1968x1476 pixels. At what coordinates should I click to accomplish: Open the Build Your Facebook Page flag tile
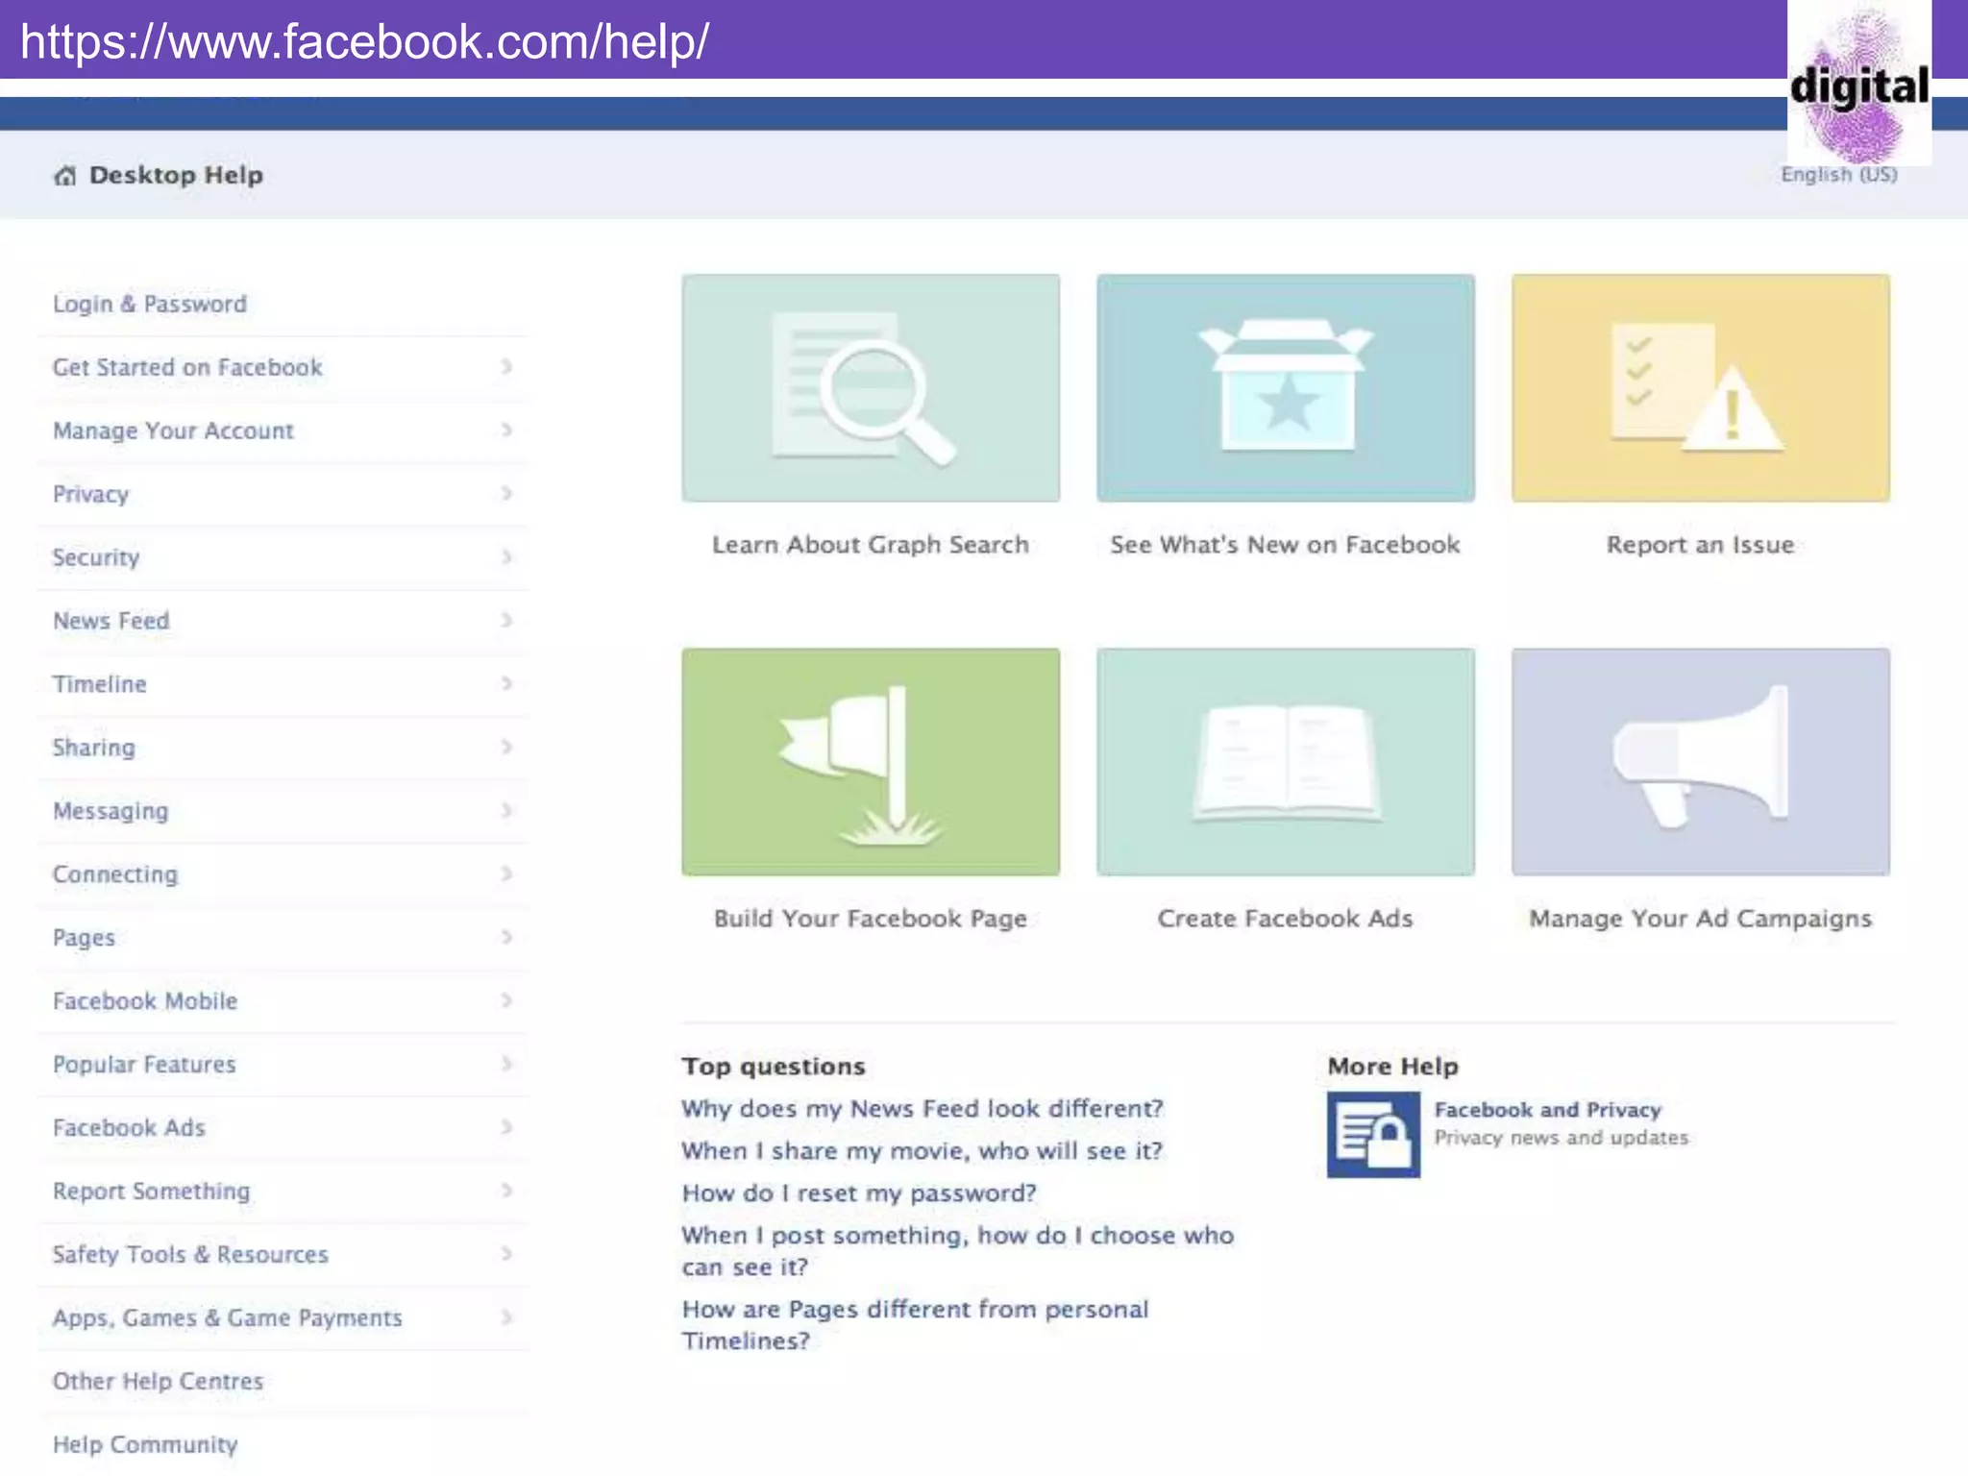(871, 761)
